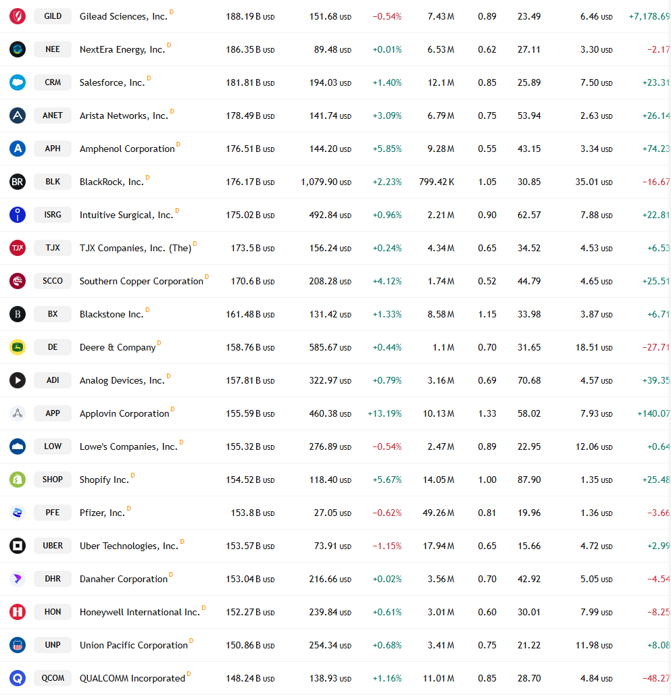
Task: Open Applovin Corporation company link
Action: pyautogui.click(x=124, y=414)
